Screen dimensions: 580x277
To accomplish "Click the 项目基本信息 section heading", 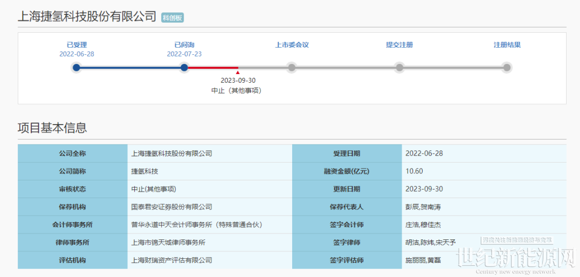I will [x=52, y=128].
